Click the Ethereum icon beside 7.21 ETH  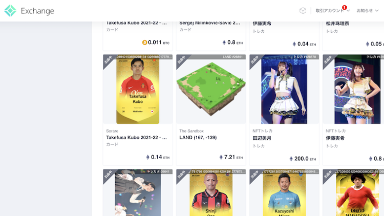coord(221,157)
